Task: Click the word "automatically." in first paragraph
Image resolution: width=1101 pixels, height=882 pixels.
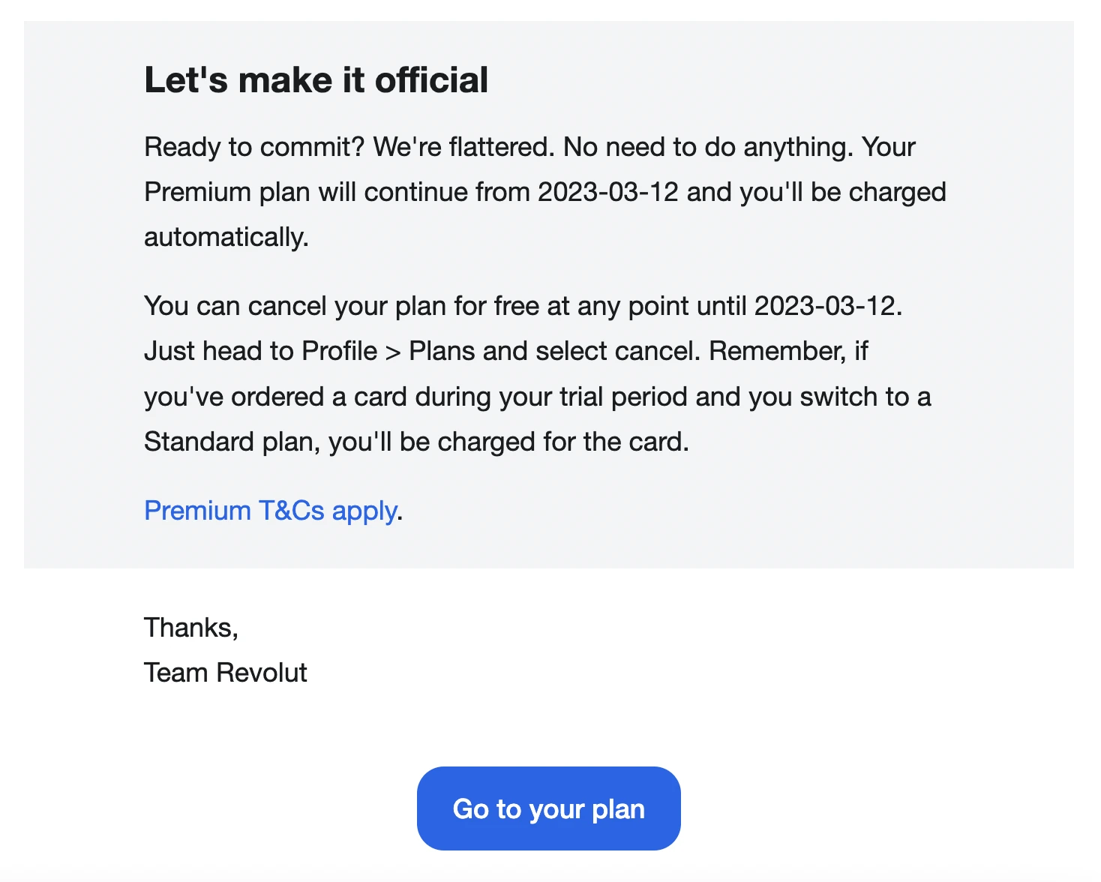Action: [x=226, y=238]
